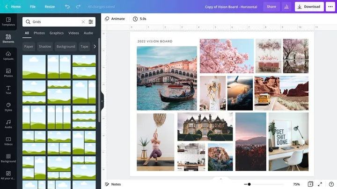Open the three-dot more options menu
This screenshot has height=189, width=337.
[x=330, y=7]
